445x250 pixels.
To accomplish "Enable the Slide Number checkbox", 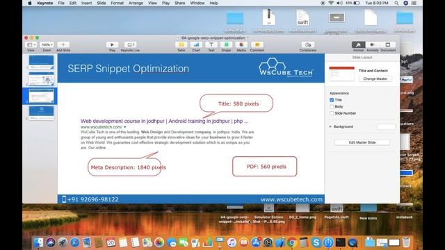I will tap(332, 113).
